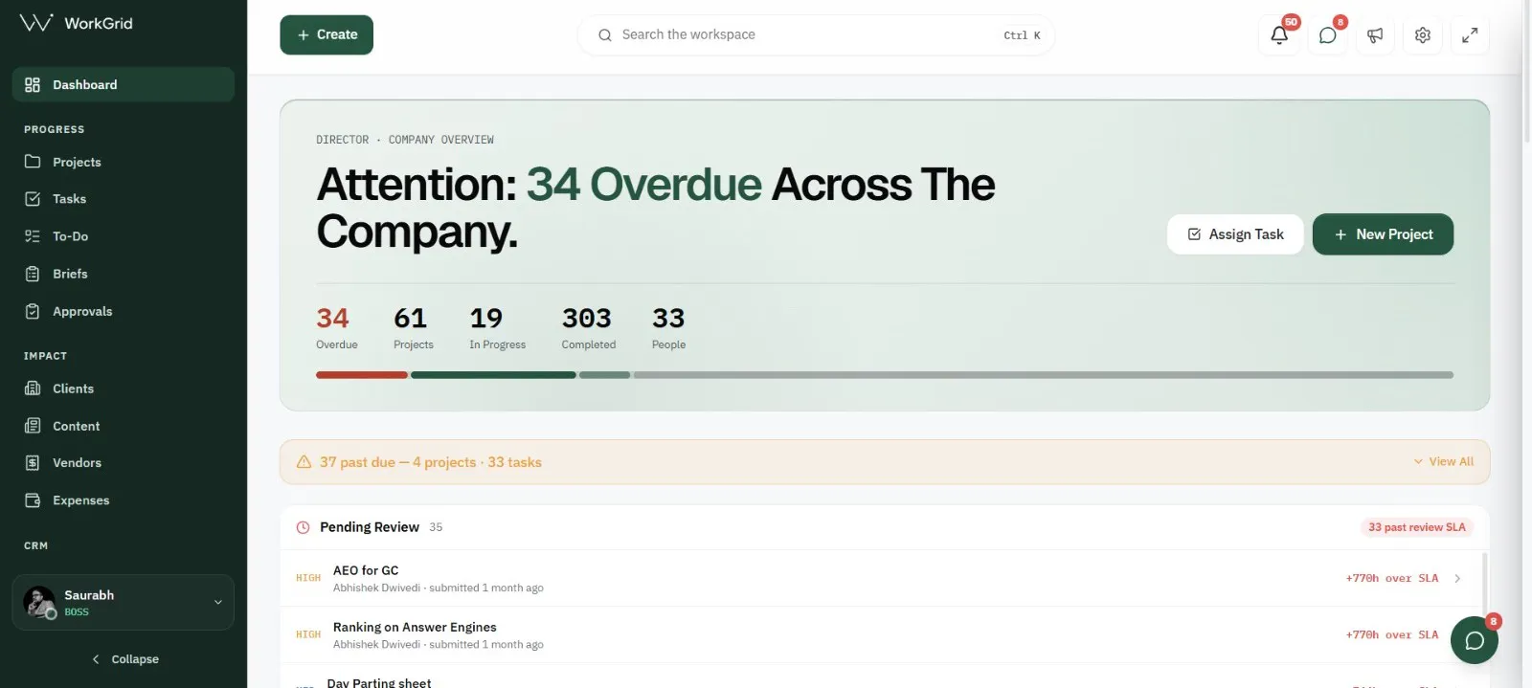Viewport: 1532px width, 688px height.
Task: Open the messages chat bubble in header
Action: tap(1327, 35)
